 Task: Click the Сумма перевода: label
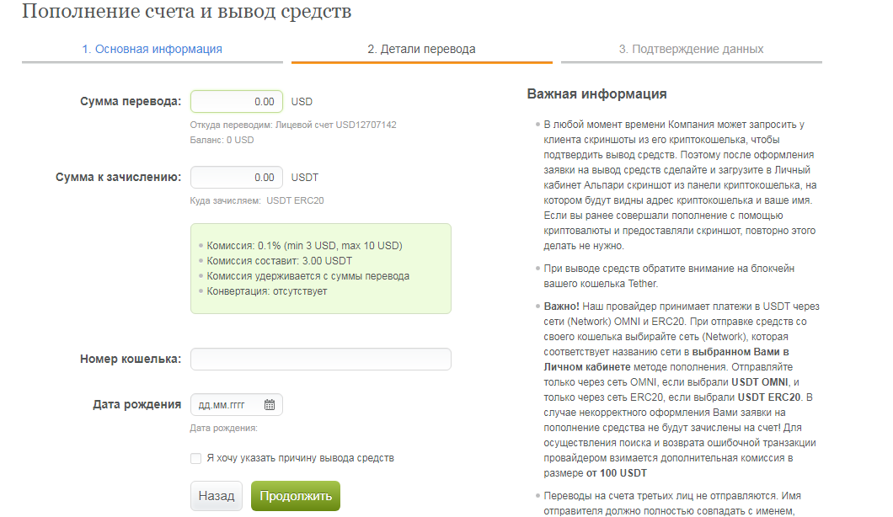click(x=131, y=101)
